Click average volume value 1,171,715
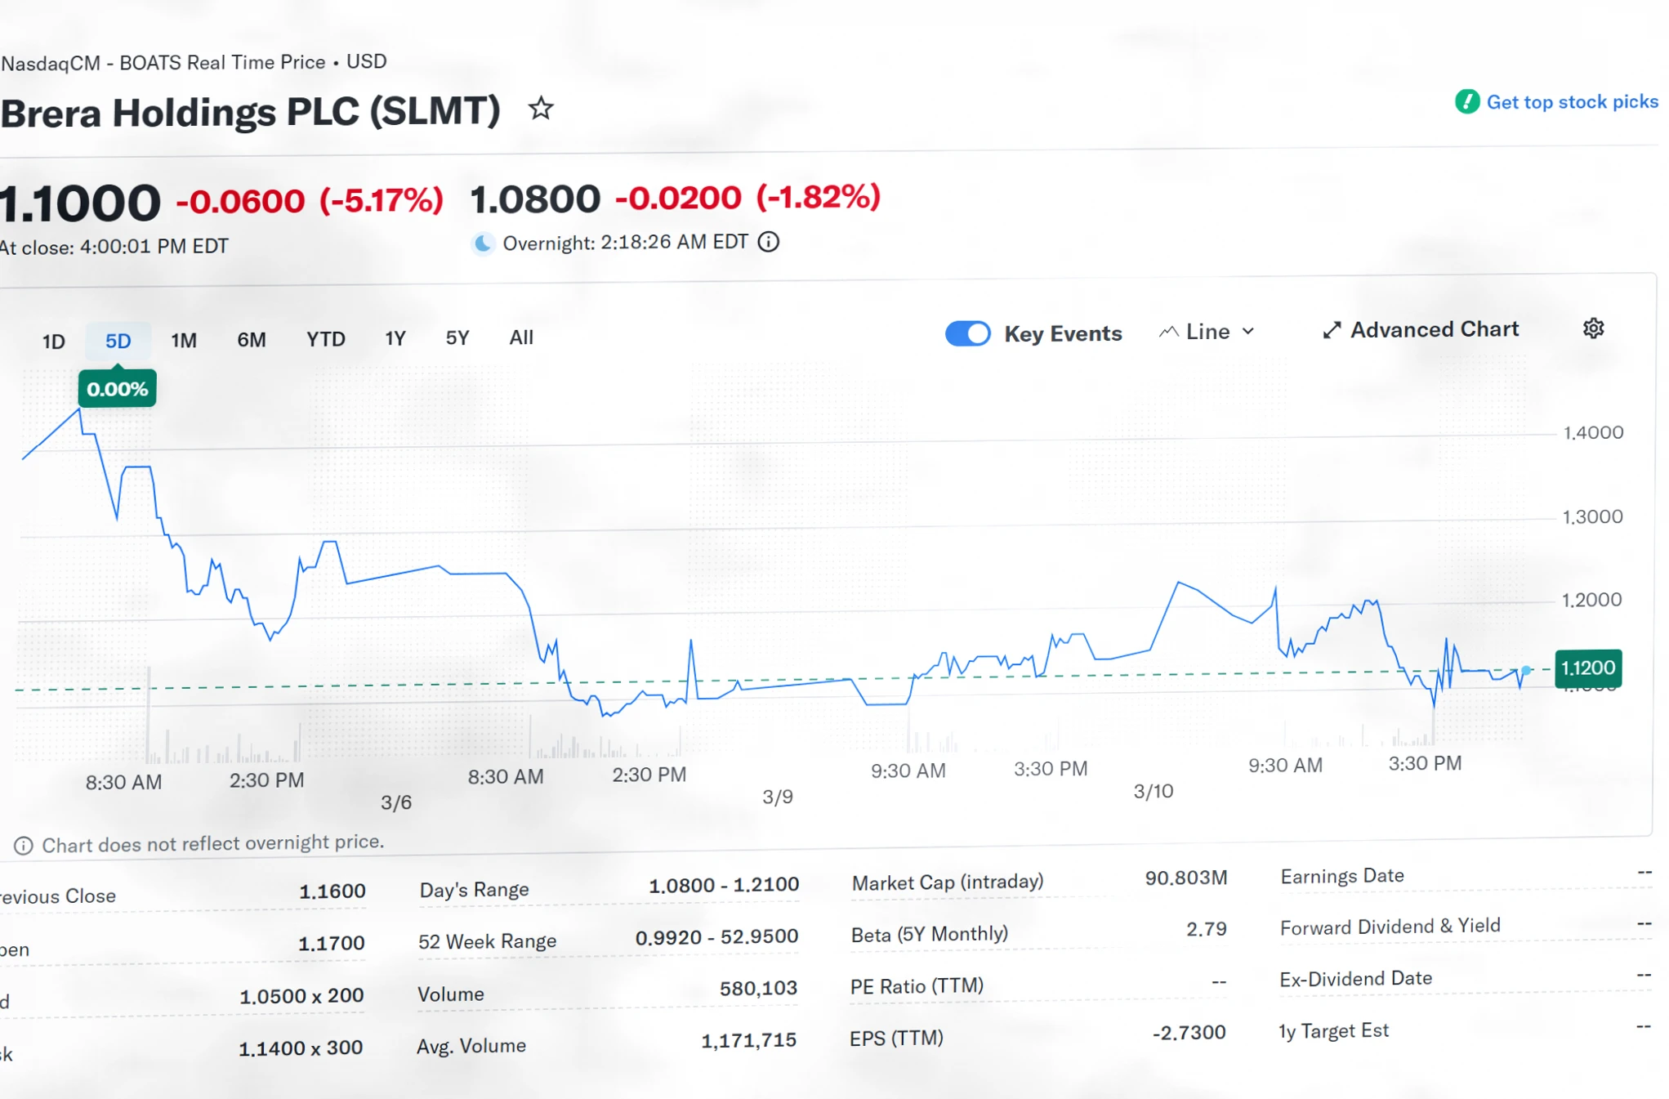Viewport: 1669px width, 1099px height. point(749,1040)
